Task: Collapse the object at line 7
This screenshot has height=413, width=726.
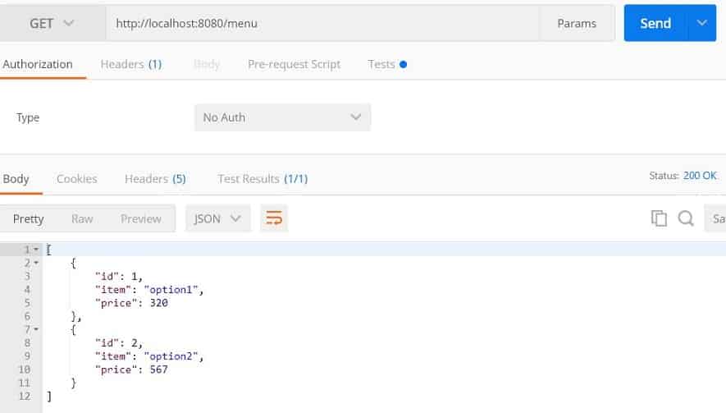Action: [x=36, y=329]
